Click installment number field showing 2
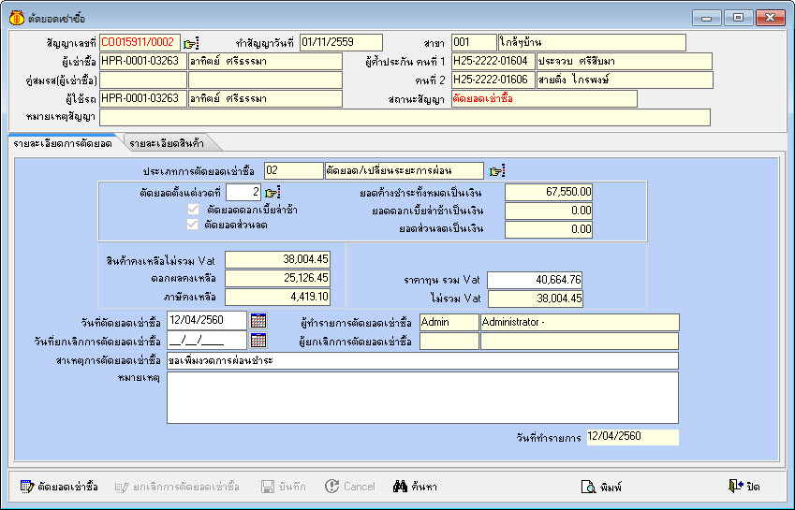Viewport: 795px width, 510px height. 243,193
